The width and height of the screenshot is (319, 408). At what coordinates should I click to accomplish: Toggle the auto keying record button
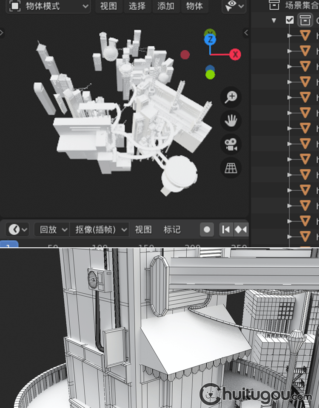pos(207,229)
